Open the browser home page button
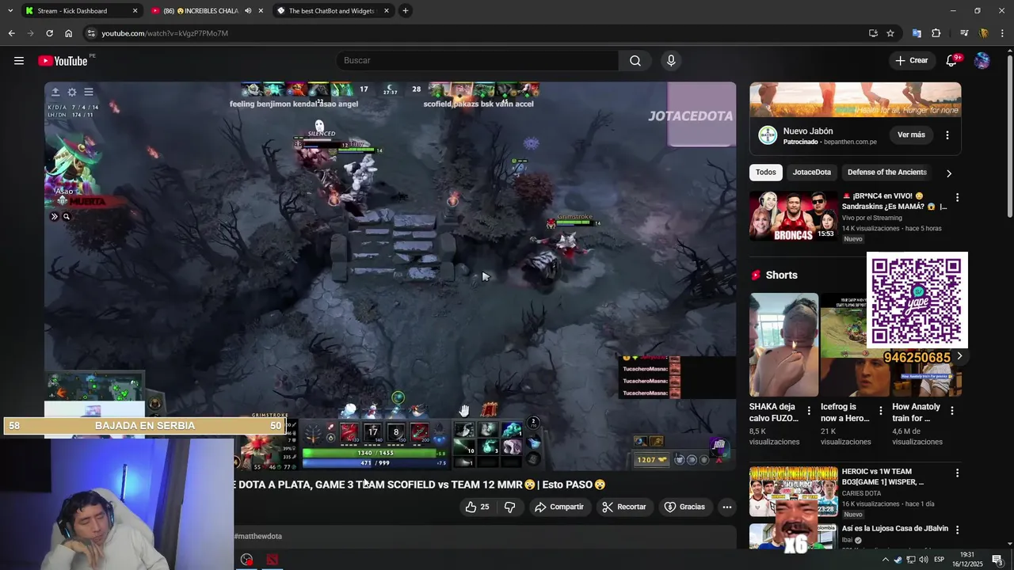Image resolution: width=1014 pixels, height=570 pixels. pyautogui.click(x=68, y=33)
